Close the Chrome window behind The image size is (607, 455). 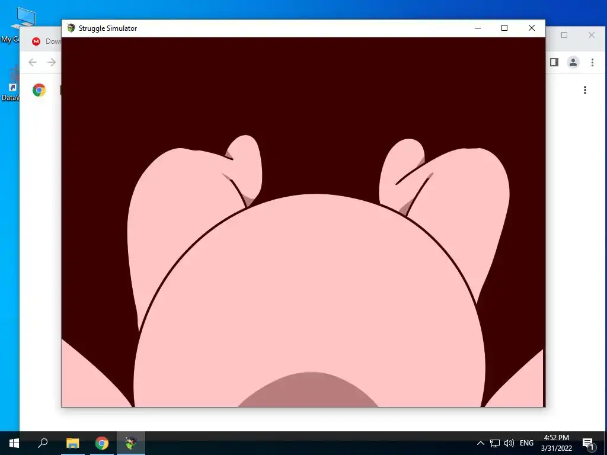pos(592,35)
